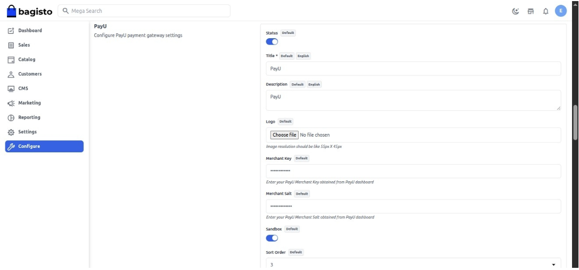Click the Sales sidebar icon
The image size is (579, 270).
[x=11, y=45]
